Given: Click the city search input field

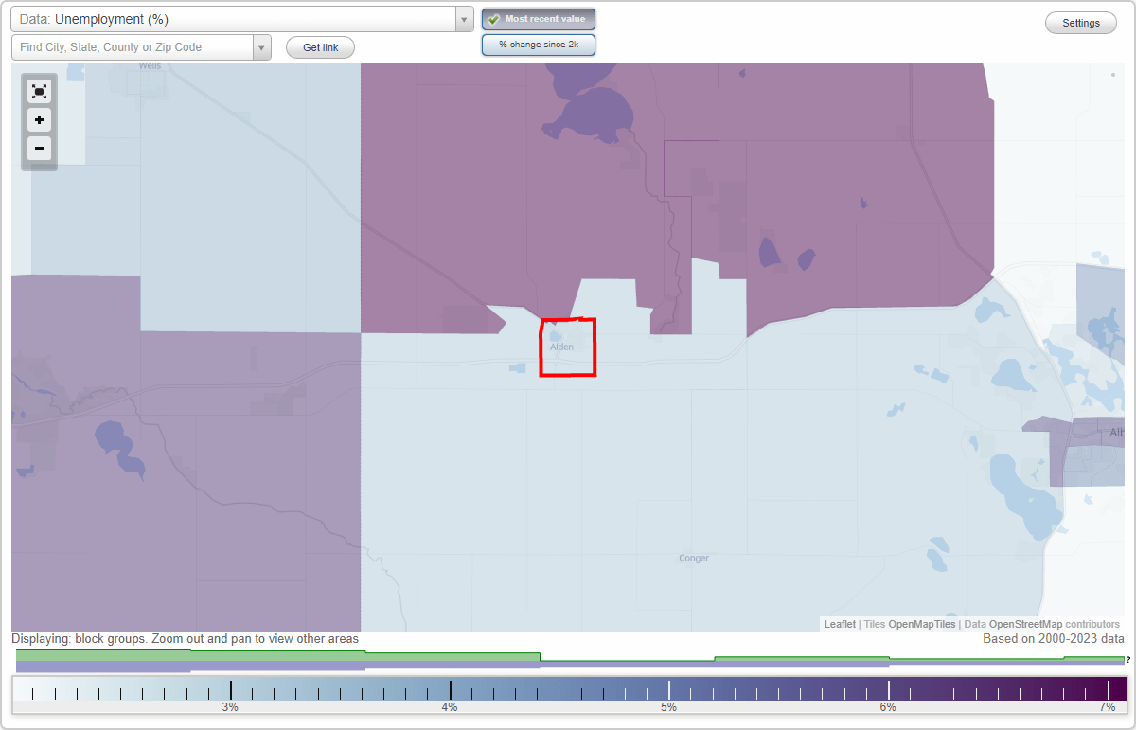Looking at the screenshot, I should (x=133, y=46).
